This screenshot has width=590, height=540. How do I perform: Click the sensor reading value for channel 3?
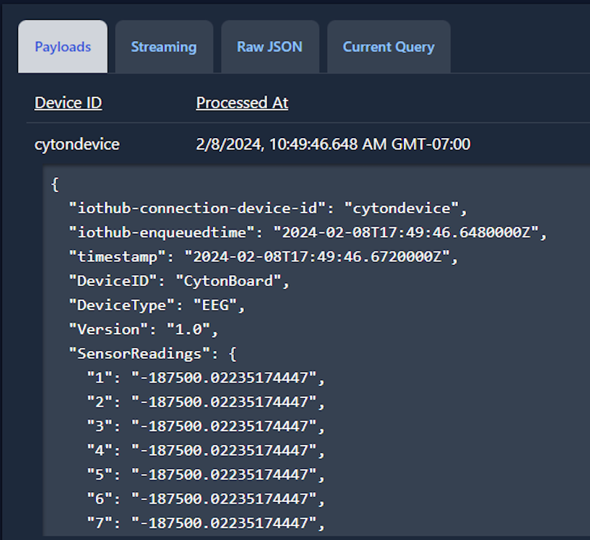(224, 426)
